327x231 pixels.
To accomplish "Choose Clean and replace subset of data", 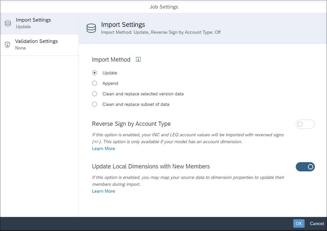I will coord(95,104).
